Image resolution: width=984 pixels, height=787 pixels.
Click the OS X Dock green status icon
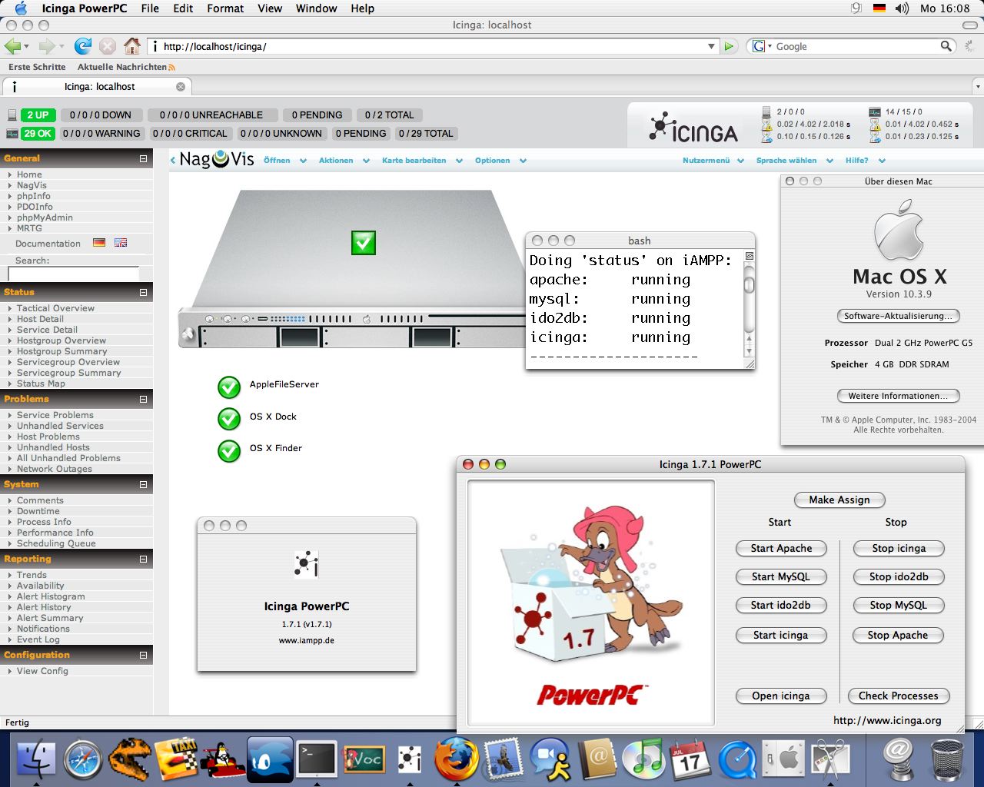click(x=229, y=418)
